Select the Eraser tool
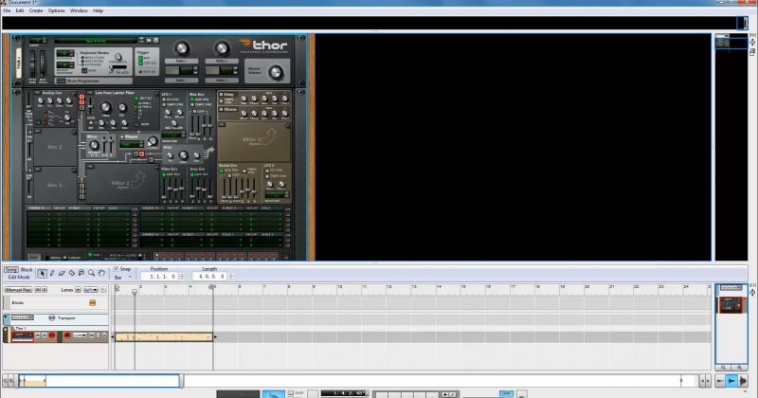758x398 pixels. [62, 274]
